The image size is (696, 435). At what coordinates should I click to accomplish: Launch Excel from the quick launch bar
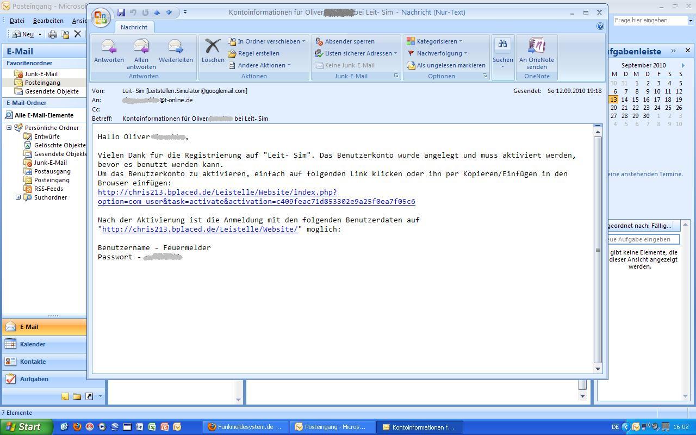152,427
